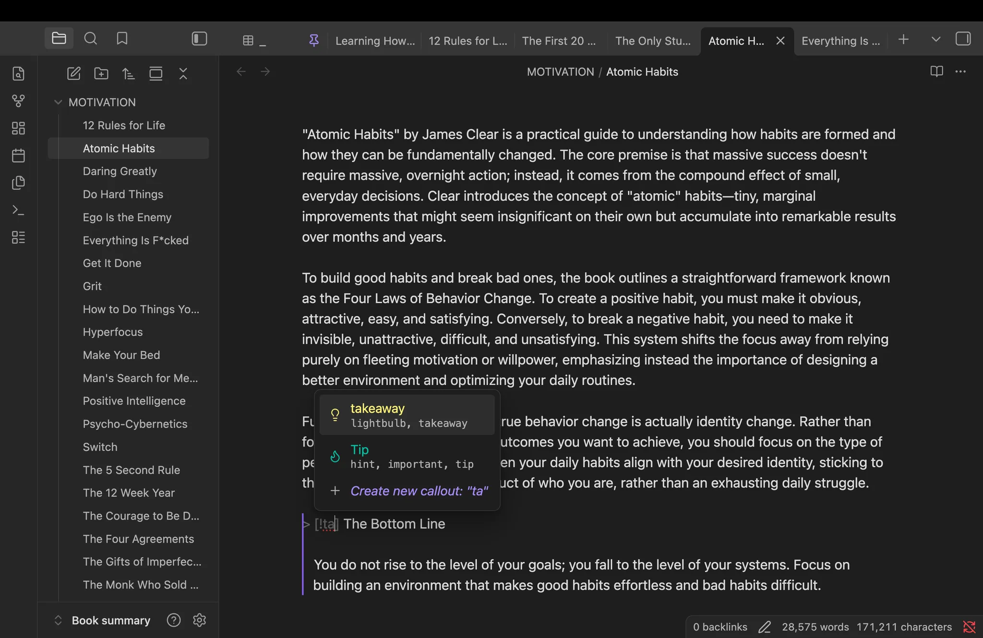Viewport: 983px width, 638px height.
Task: Add a new tab with plus icon
Action: (x=903, y=39)
